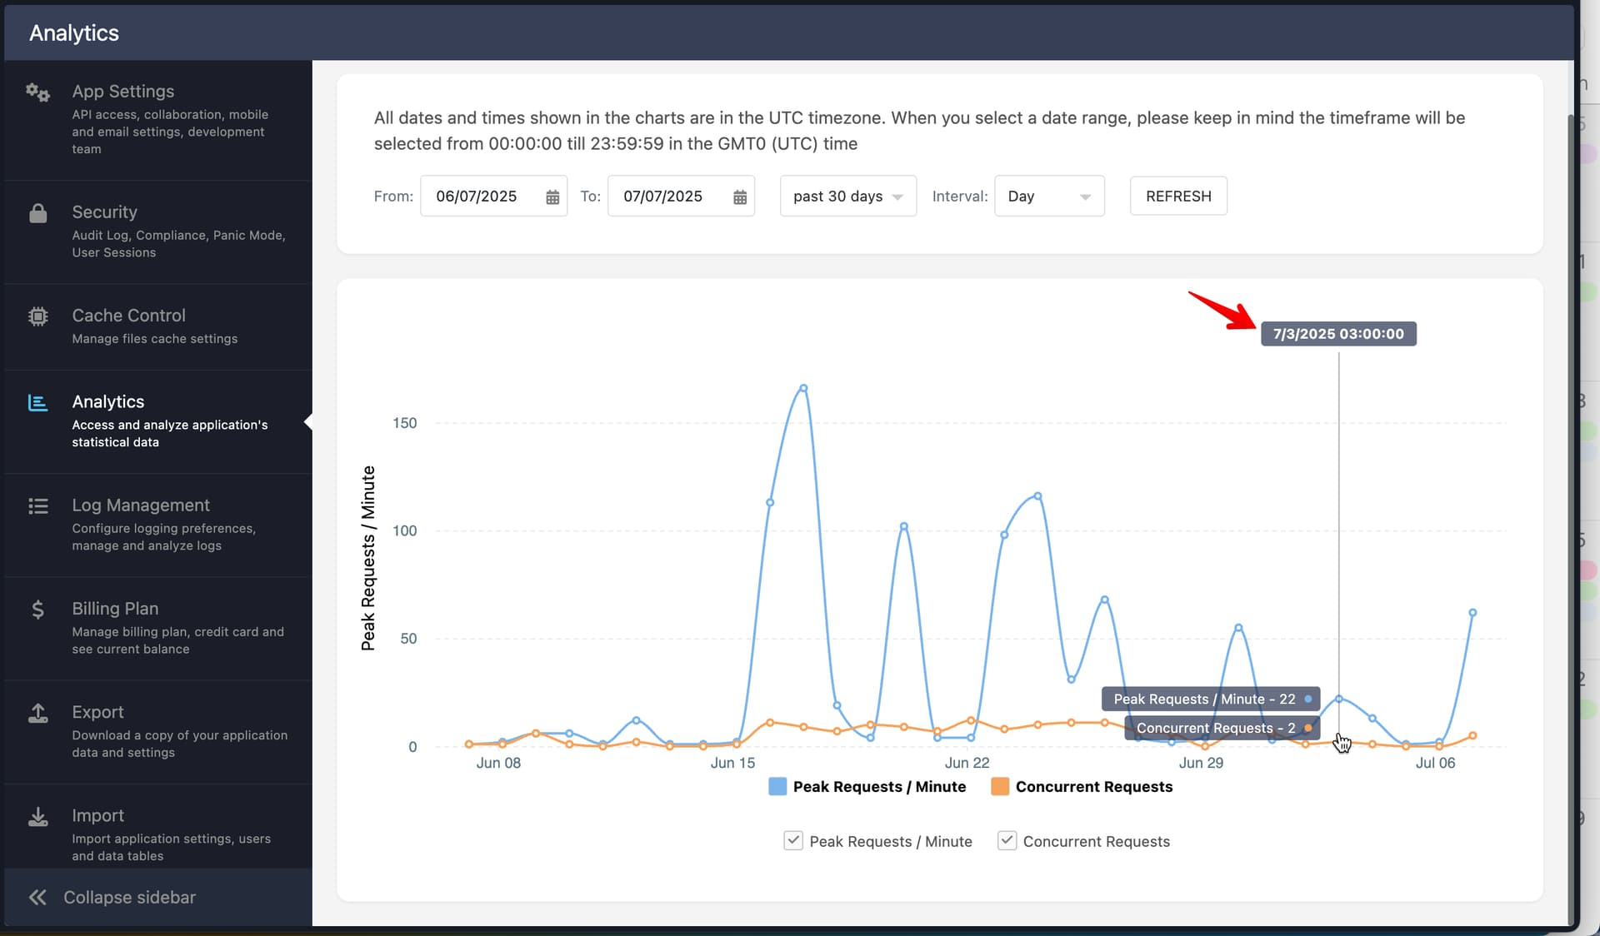1600x936 pixels.
Task: Open calendar picker for From date
Action: 552,197
